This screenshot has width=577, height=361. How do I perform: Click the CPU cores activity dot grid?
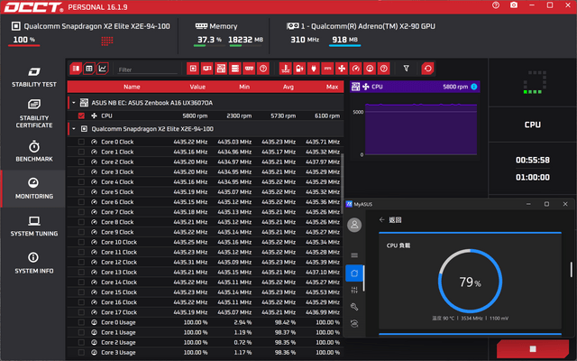coord(107,41)
